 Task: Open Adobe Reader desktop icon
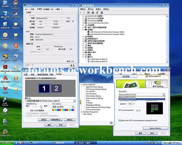pyautogui.click(x=5, y=69)
